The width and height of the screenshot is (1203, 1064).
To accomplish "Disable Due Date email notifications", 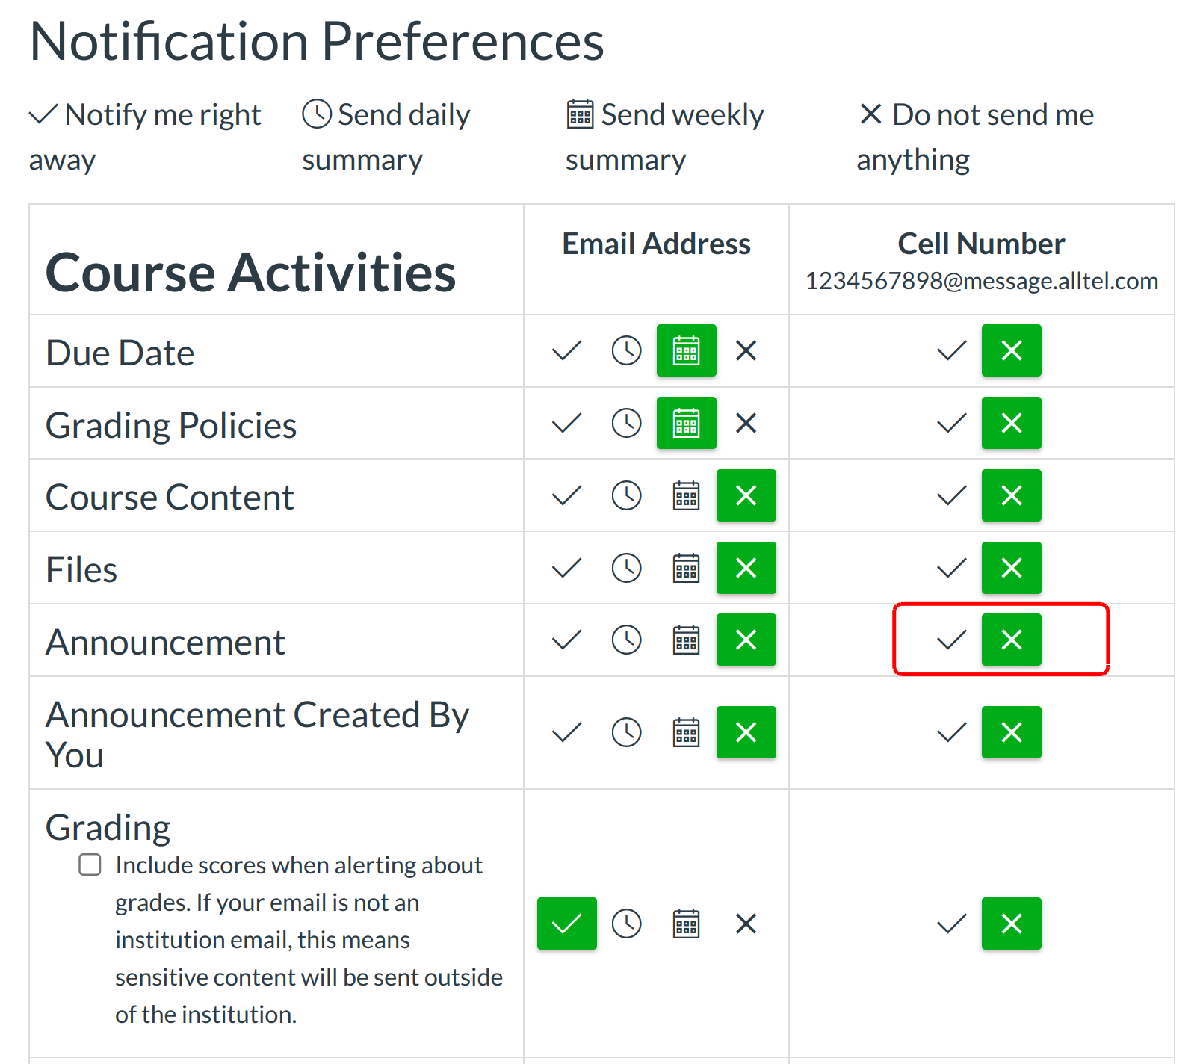I will click(746, 350).
